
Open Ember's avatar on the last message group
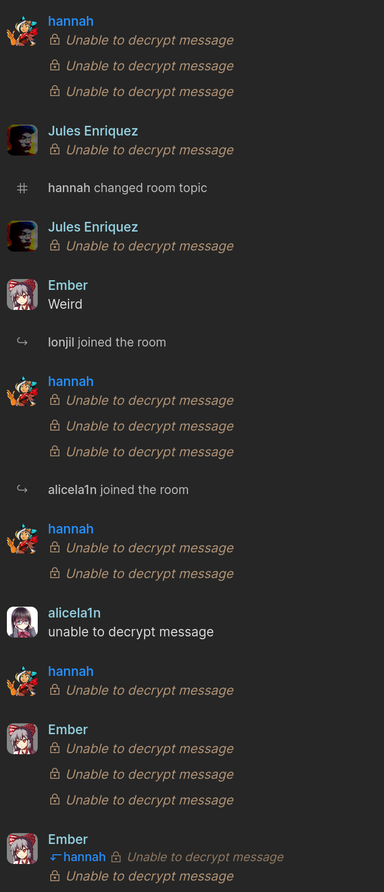pyautogui.click(x=22, y=849)
